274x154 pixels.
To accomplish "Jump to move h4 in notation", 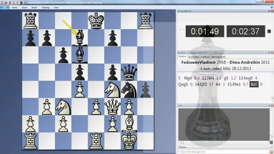I will [x=218, y=84].
